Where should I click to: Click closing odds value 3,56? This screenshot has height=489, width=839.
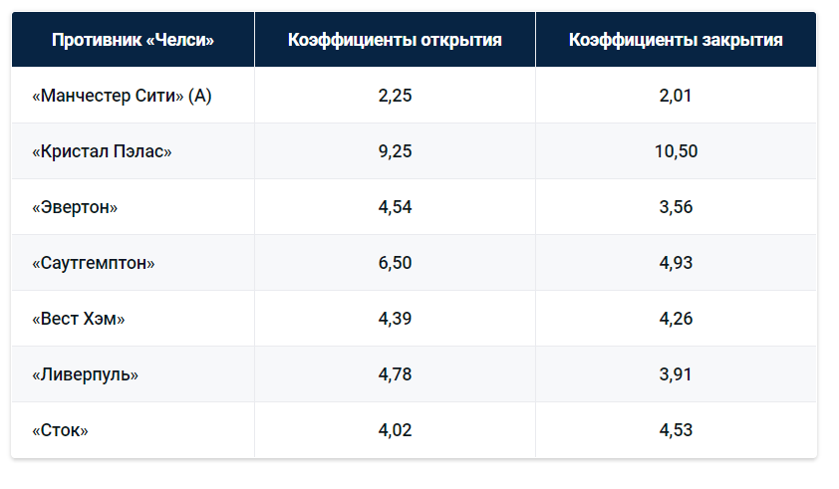676,207
